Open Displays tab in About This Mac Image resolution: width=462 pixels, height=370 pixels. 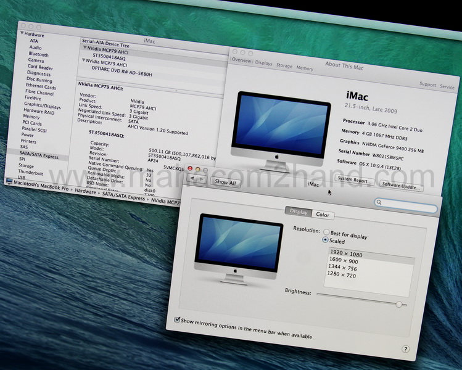pyautogui.click(x=264, y=63)
